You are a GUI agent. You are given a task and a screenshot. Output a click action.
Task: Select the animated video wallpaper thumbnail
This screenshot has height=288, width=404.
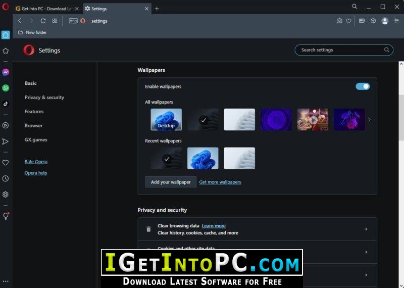click(313, 120)
